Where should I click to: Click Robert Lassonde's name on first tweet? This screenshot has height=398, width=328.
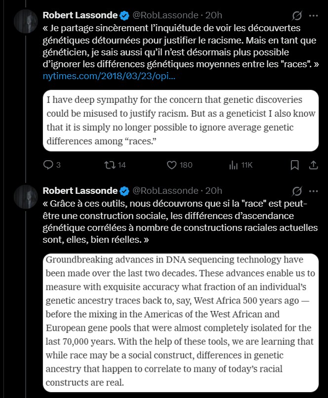pyautogui.click(x=81, y=15)
